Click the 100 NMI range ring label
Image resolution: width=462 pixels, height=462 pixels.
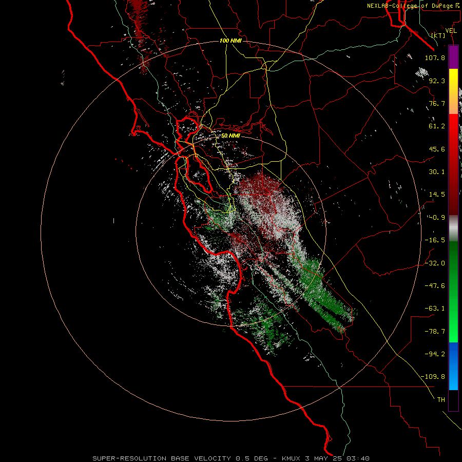tap(230, 41)
